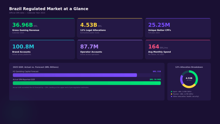
Task: Click the "Operator Accounts" label
Action: (x=91, y=52)
